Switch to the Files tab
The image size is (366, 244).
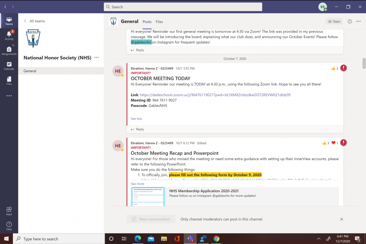click(x=159, y=22)
